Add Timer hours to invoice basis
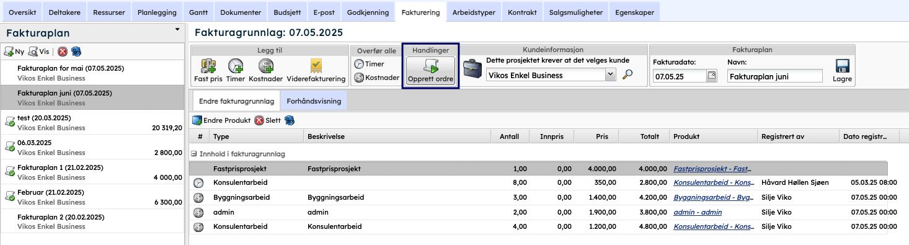Image resolution: width=909 pixels, height=245 pixels. [236, 70]
